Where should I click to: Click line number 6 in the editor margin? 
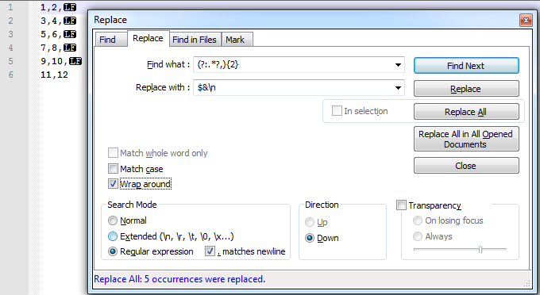10,75
